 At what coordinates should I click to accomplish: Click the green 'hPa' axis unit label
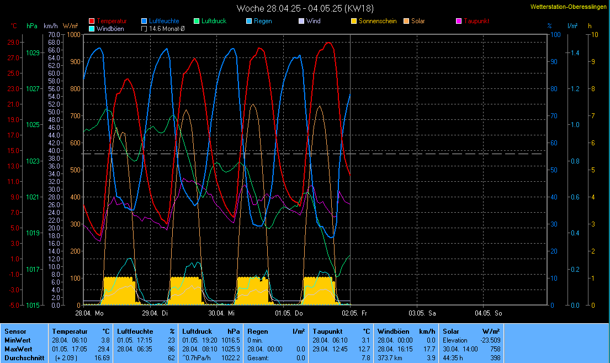click(32, 26)
